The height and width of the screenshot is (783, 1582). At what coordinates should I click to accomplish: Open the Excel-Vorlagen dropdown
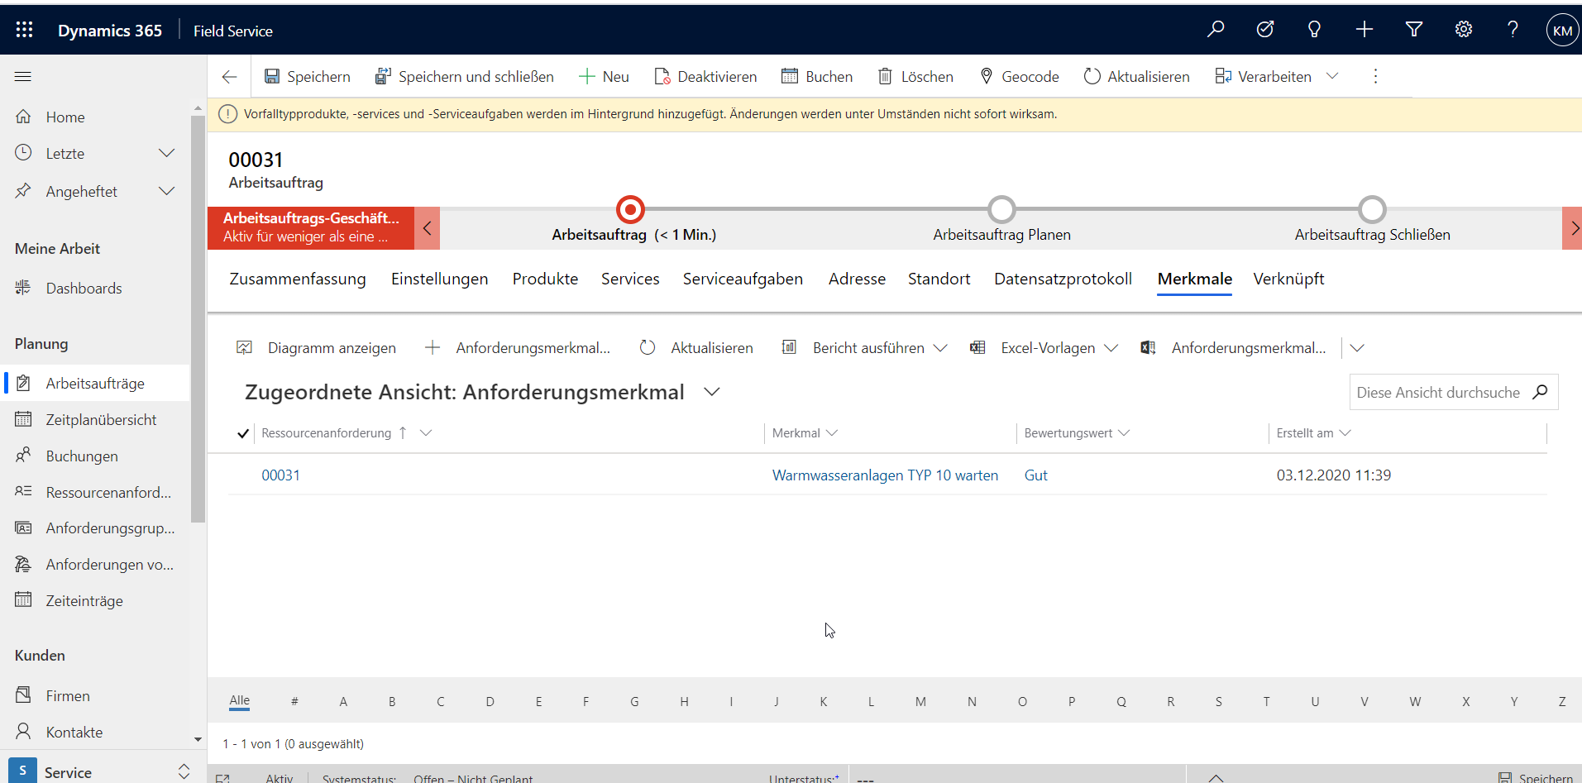point(1111,348)
